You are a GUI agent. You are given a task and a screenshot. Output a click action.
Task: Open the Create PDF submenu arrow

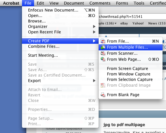[x=94, y=41]
